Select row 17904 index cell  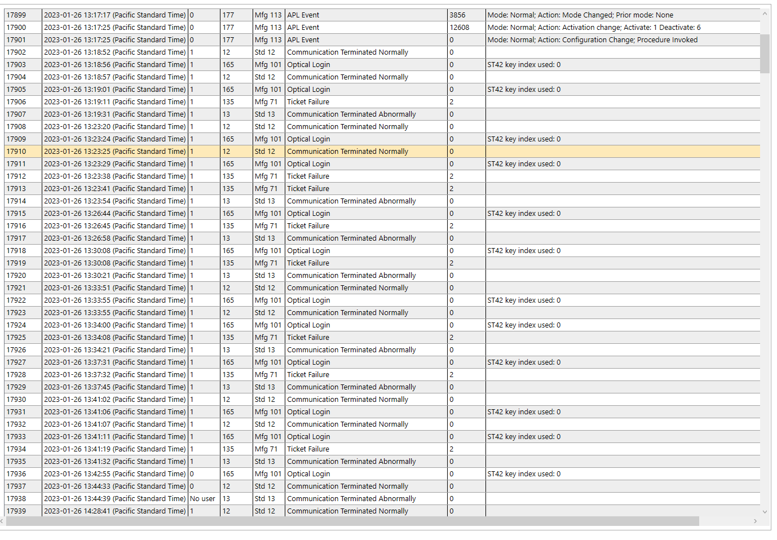(23, 77)
